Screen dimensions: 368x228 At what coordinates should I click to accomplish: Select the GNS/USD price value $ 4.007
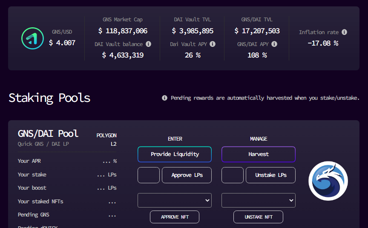pyautogui.click(x=62, y=43)
